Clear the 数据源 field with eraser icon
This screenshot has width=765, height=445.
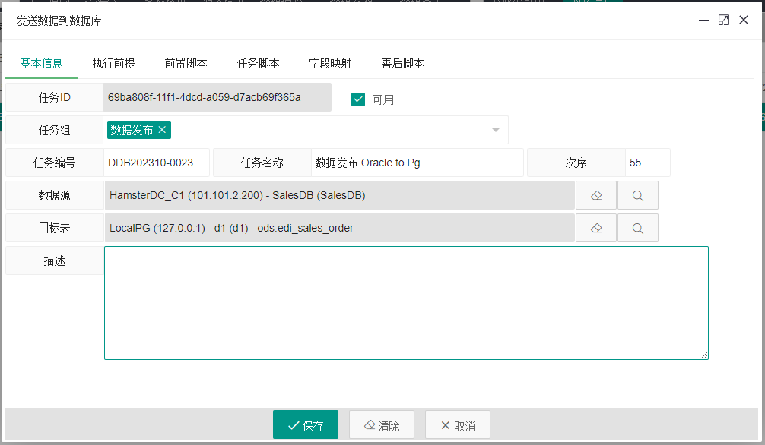tap(595, 195)
